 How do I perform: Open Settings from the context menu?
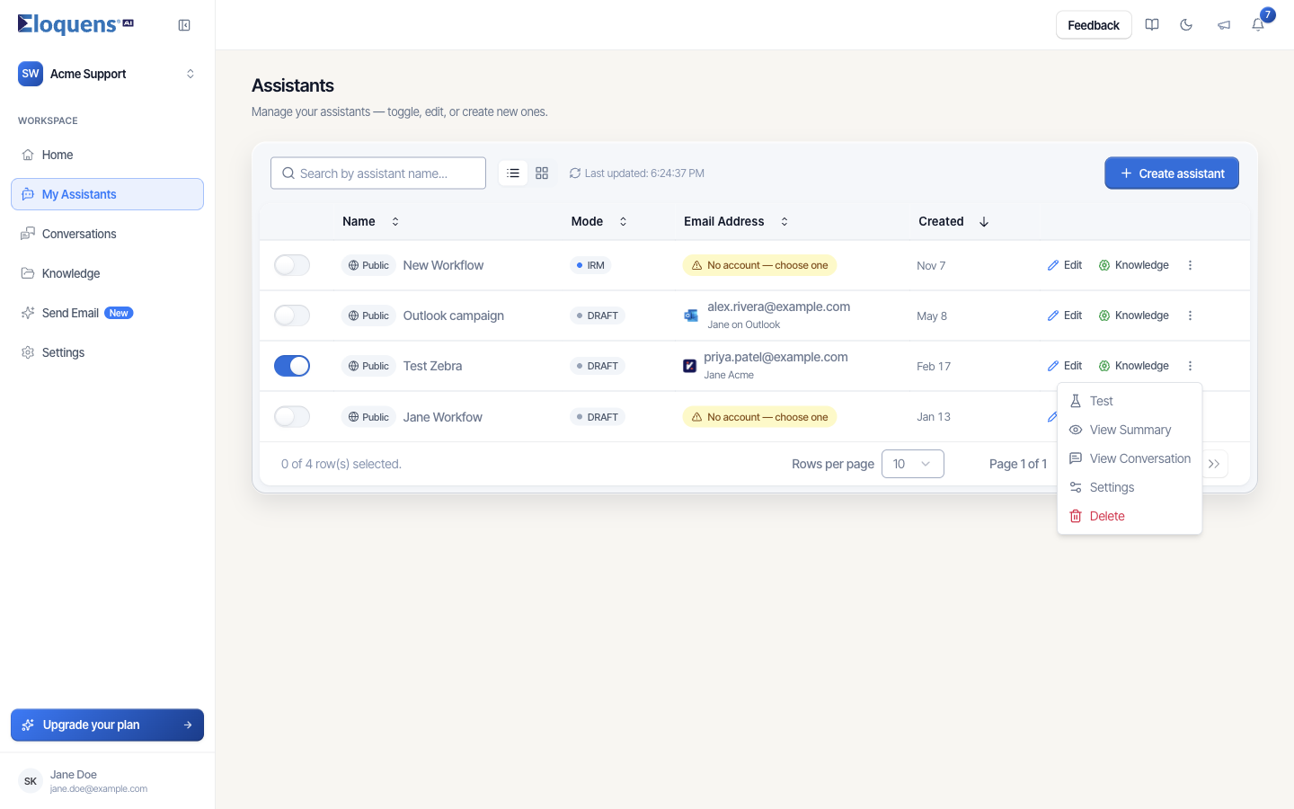click(1130, 487)
